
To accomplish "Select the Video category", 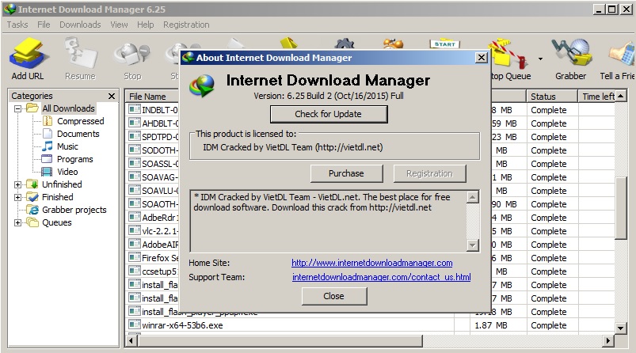I will 67,172.
